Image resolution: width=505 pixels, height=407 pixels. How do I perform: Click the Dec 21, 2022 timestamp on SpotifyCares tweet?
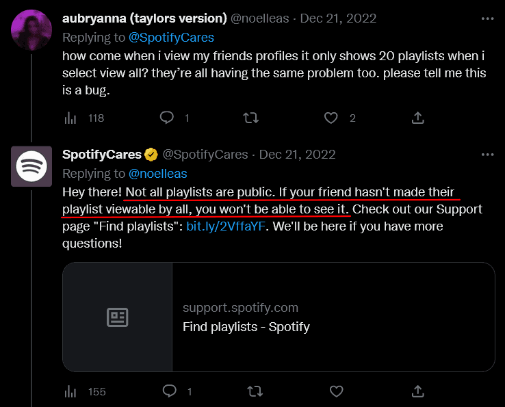click(298, 155)
